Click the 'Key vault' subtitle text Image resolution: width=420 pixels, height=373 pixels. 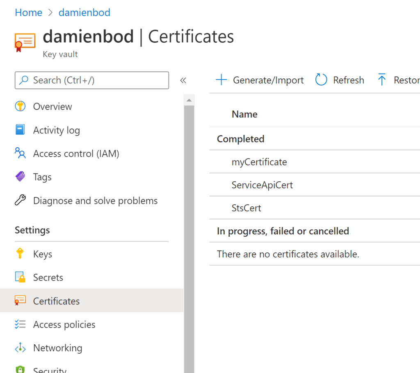click(60, 54)
